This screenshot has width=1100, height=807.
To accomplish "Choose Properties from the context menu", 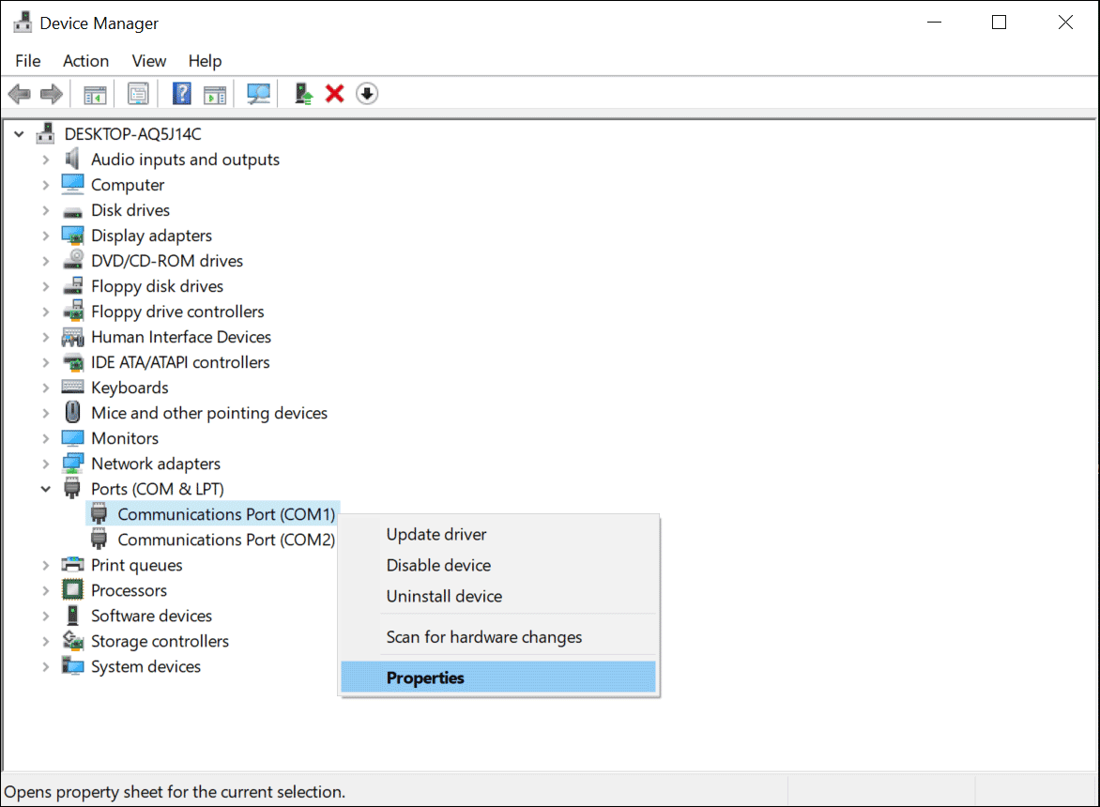I will (425, 677).
